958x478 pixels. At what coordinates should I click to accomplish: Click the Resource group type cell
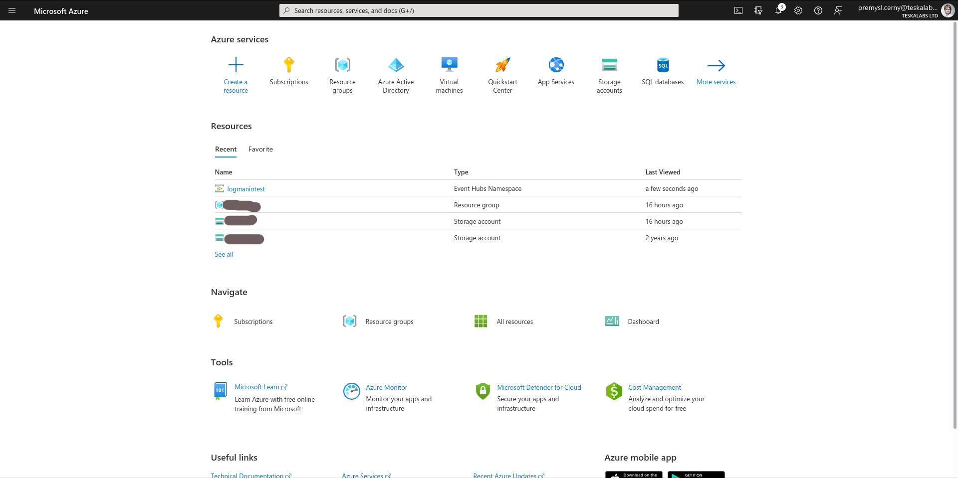[477, 205]
